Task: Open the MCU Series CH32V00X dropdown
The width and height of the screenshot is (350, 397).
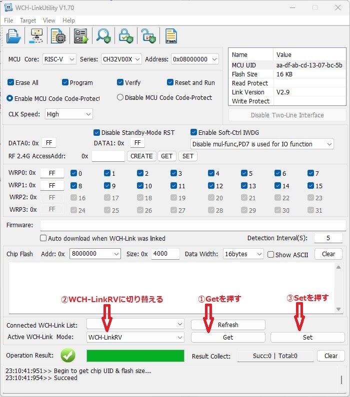Action: (x=121, y=59)
